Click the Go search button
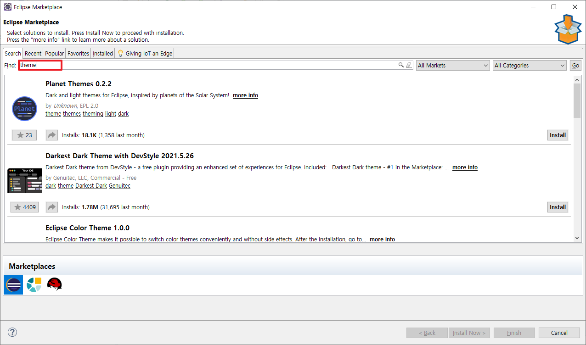 [x=575, y=66]
